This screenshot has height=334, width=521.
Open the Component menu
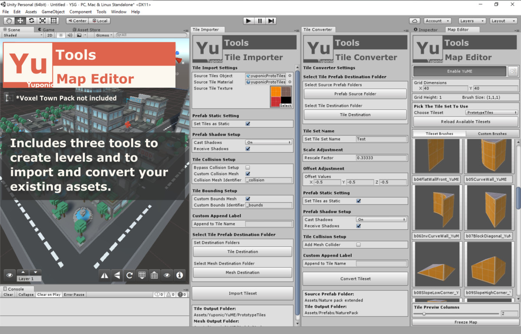click(x=80, y=12)
